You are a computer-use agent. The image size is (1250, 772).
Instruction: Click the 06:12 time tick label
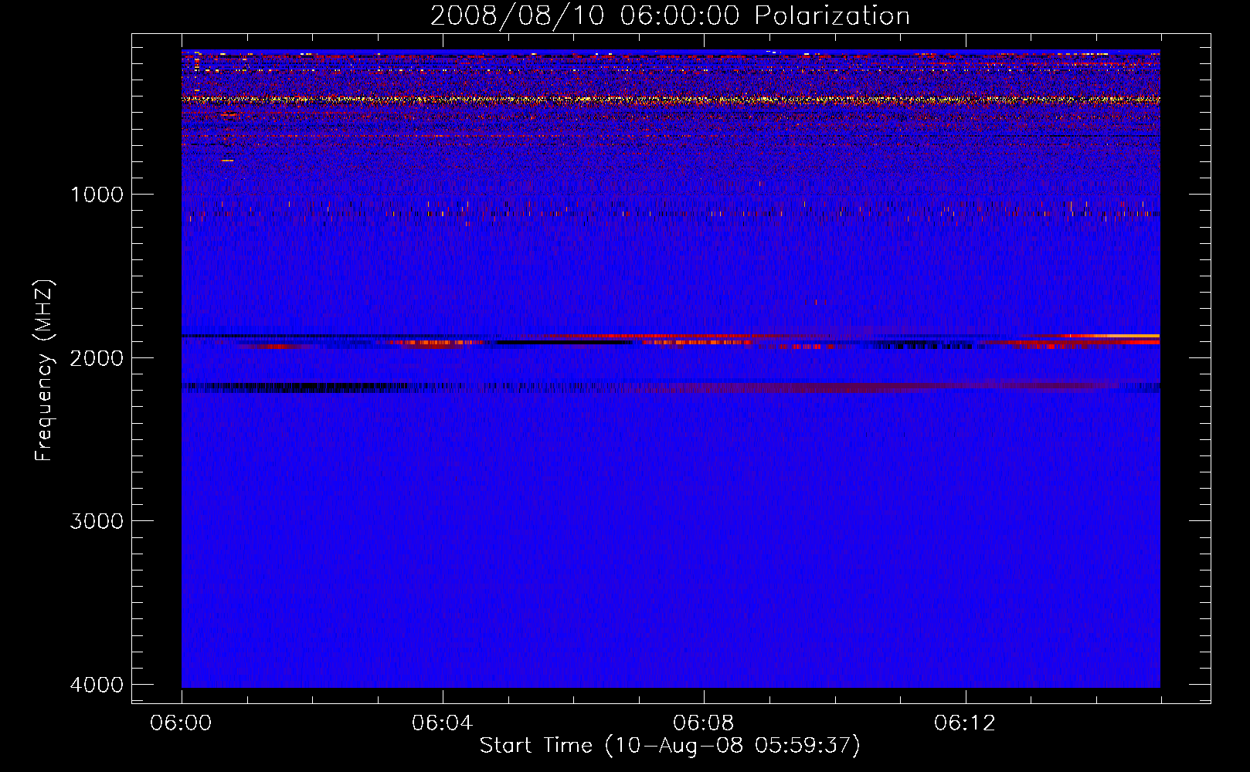tap(965, 723)
